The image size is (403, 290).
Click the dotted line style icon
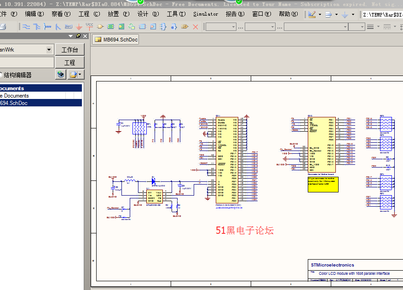click(x=387, y=27)
